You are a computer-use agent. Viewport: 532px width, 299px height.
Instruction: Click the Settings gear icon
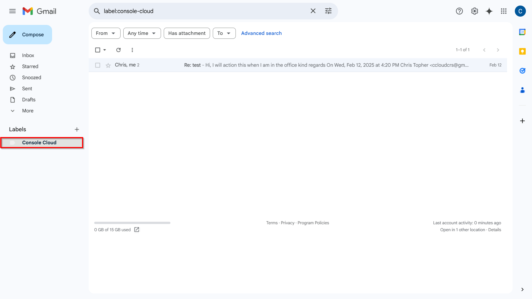pos(474,11)
